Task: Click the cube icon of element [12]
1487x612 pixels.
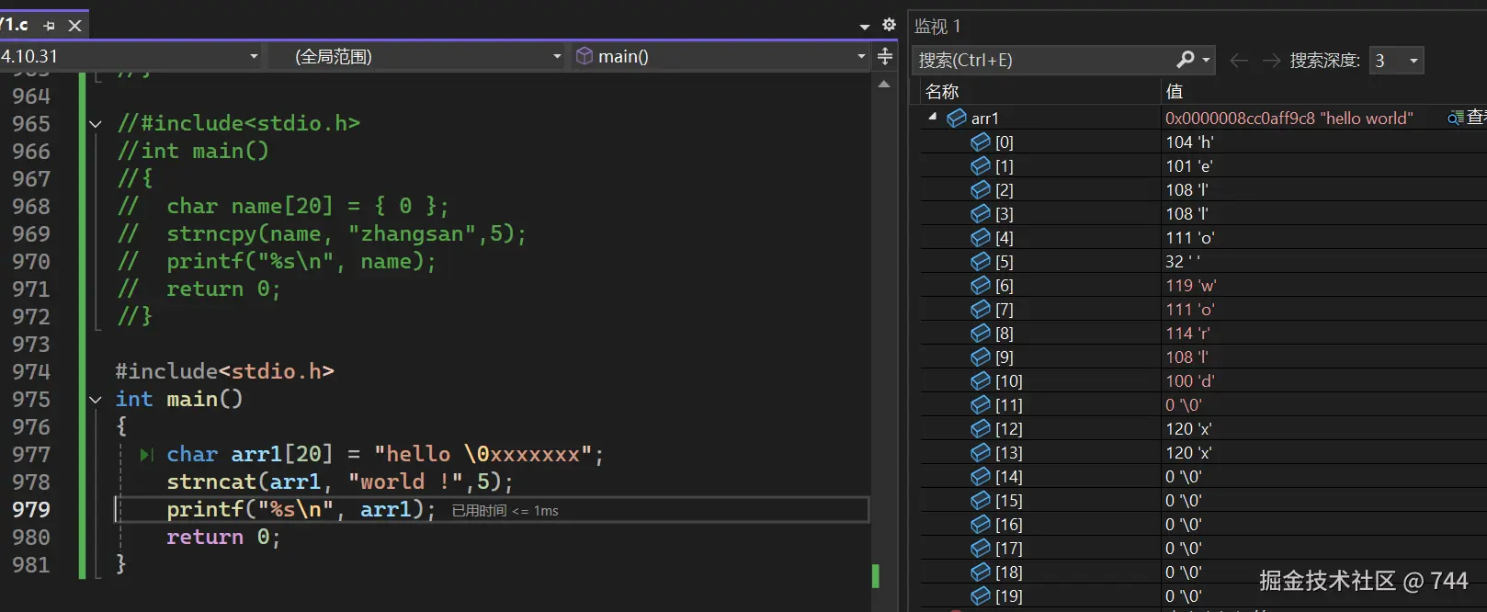Action: pyautogui.click(x=981, y=428)
